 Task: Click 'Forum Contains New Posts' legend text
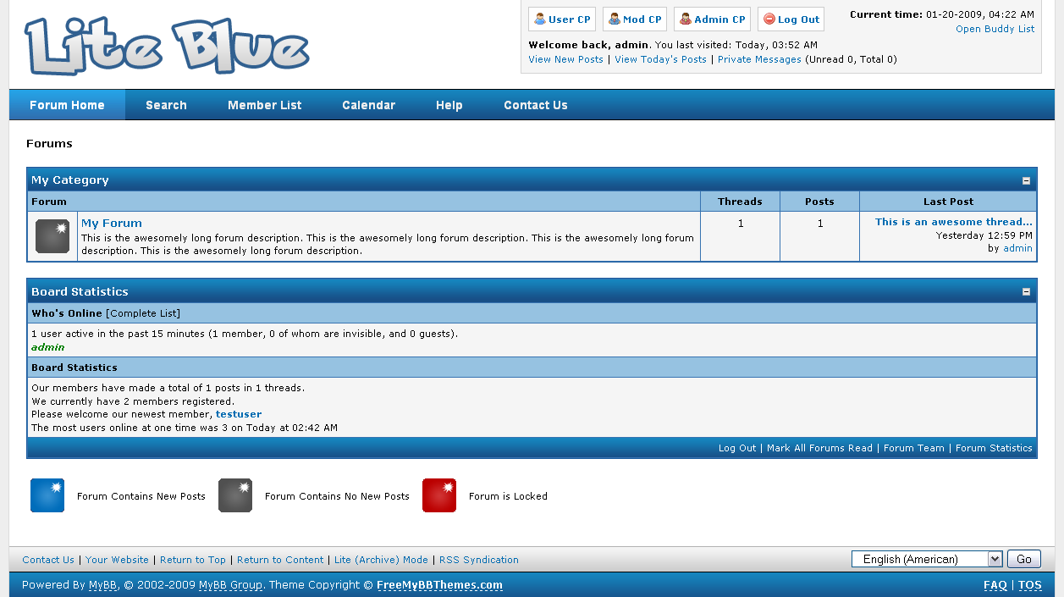(141, 496)
